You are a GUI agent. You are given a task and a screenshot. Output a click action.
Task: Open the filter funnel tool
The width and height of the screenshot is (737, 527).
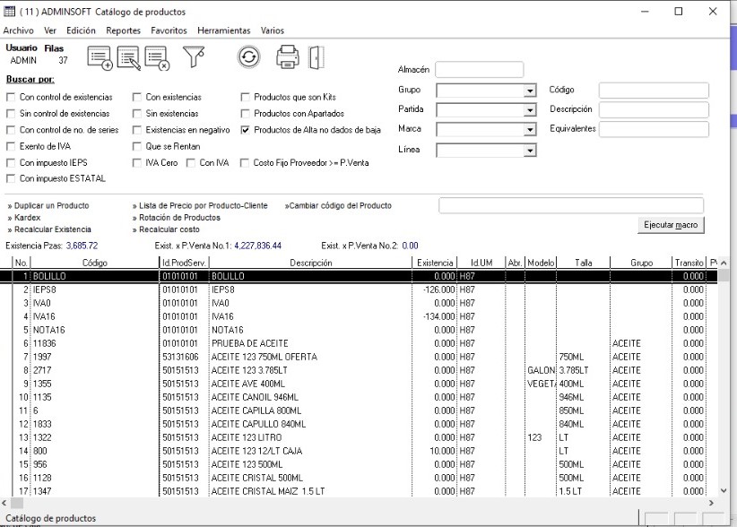point(194,58)
